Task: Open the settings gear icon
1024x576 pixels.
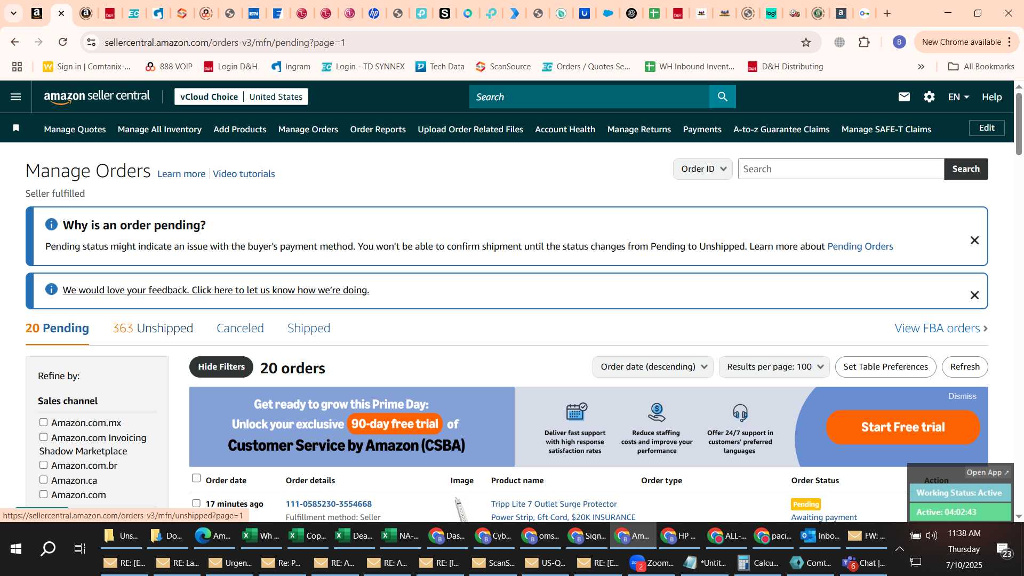Action: [x=929, y=97]
